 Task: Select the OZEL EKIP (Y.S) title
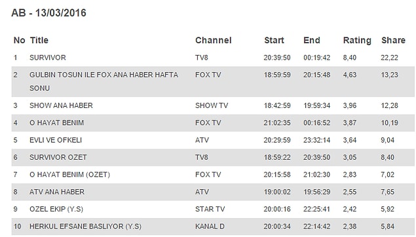(56, 209)
